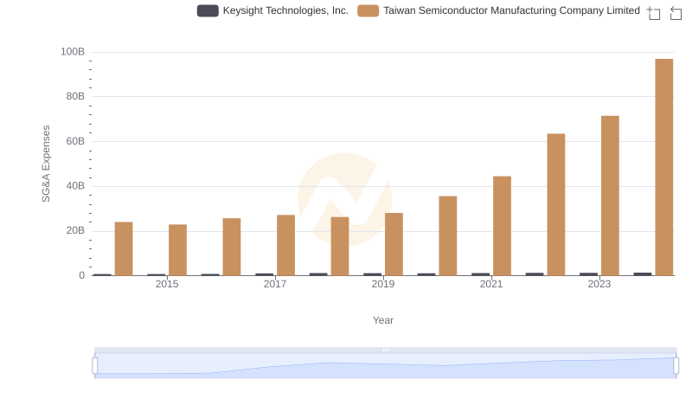Toggle Keysight Technologies legend label
692x399 pixels.
[x=285, y=10]
